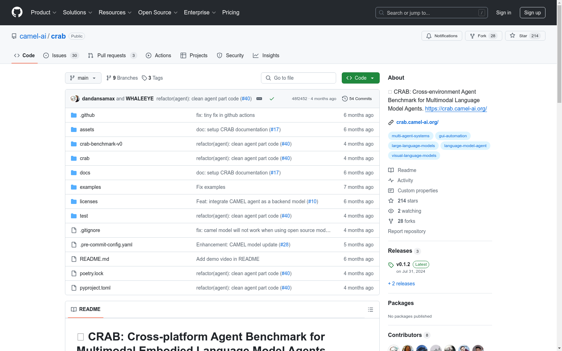Open the green Code dropdown button
The image size is (562, 351).
[x=360, y=78]
